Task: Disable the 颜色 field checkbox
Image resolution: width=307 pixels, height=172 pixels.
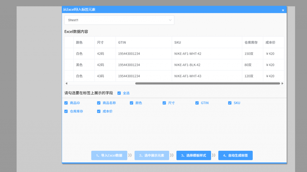Action: pos(131,103)
